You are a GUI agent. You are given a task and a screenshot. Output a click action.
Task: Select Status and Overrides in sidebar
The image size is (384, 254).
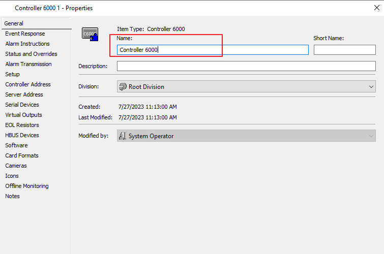[x=31, y=54]
